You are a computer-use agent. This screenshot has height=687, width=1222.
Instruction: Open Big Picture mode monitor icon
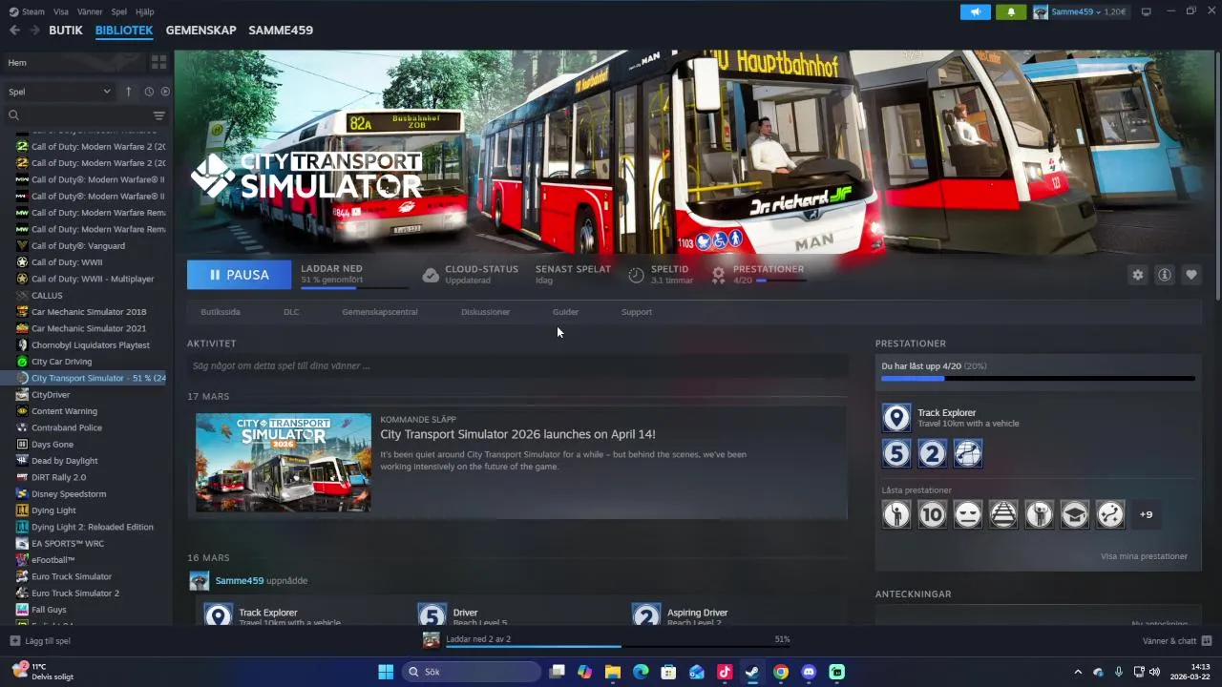click(1147, 11)
